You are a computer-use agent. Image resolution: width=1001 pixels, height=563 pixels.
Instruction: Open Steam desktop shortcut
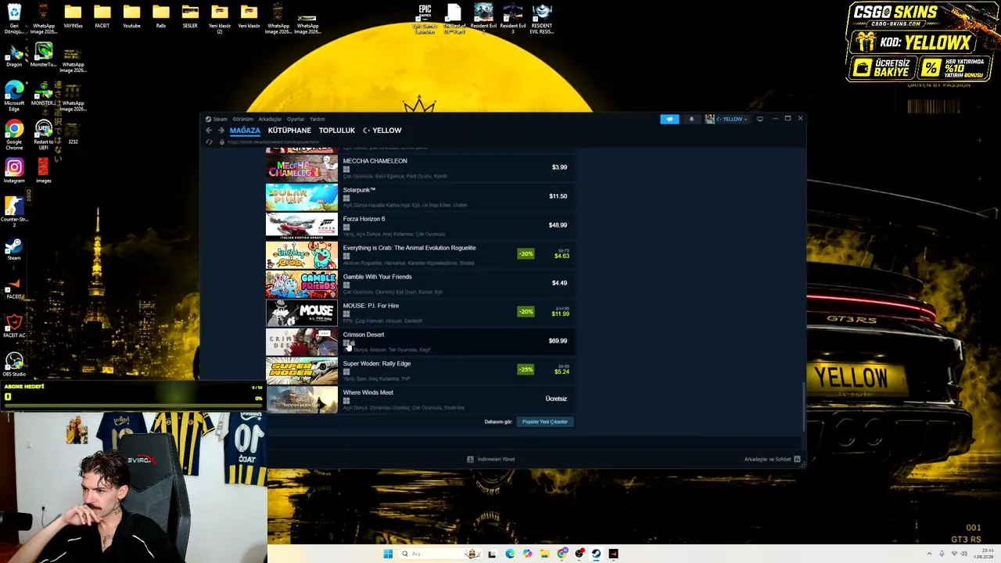click(14, 249)
